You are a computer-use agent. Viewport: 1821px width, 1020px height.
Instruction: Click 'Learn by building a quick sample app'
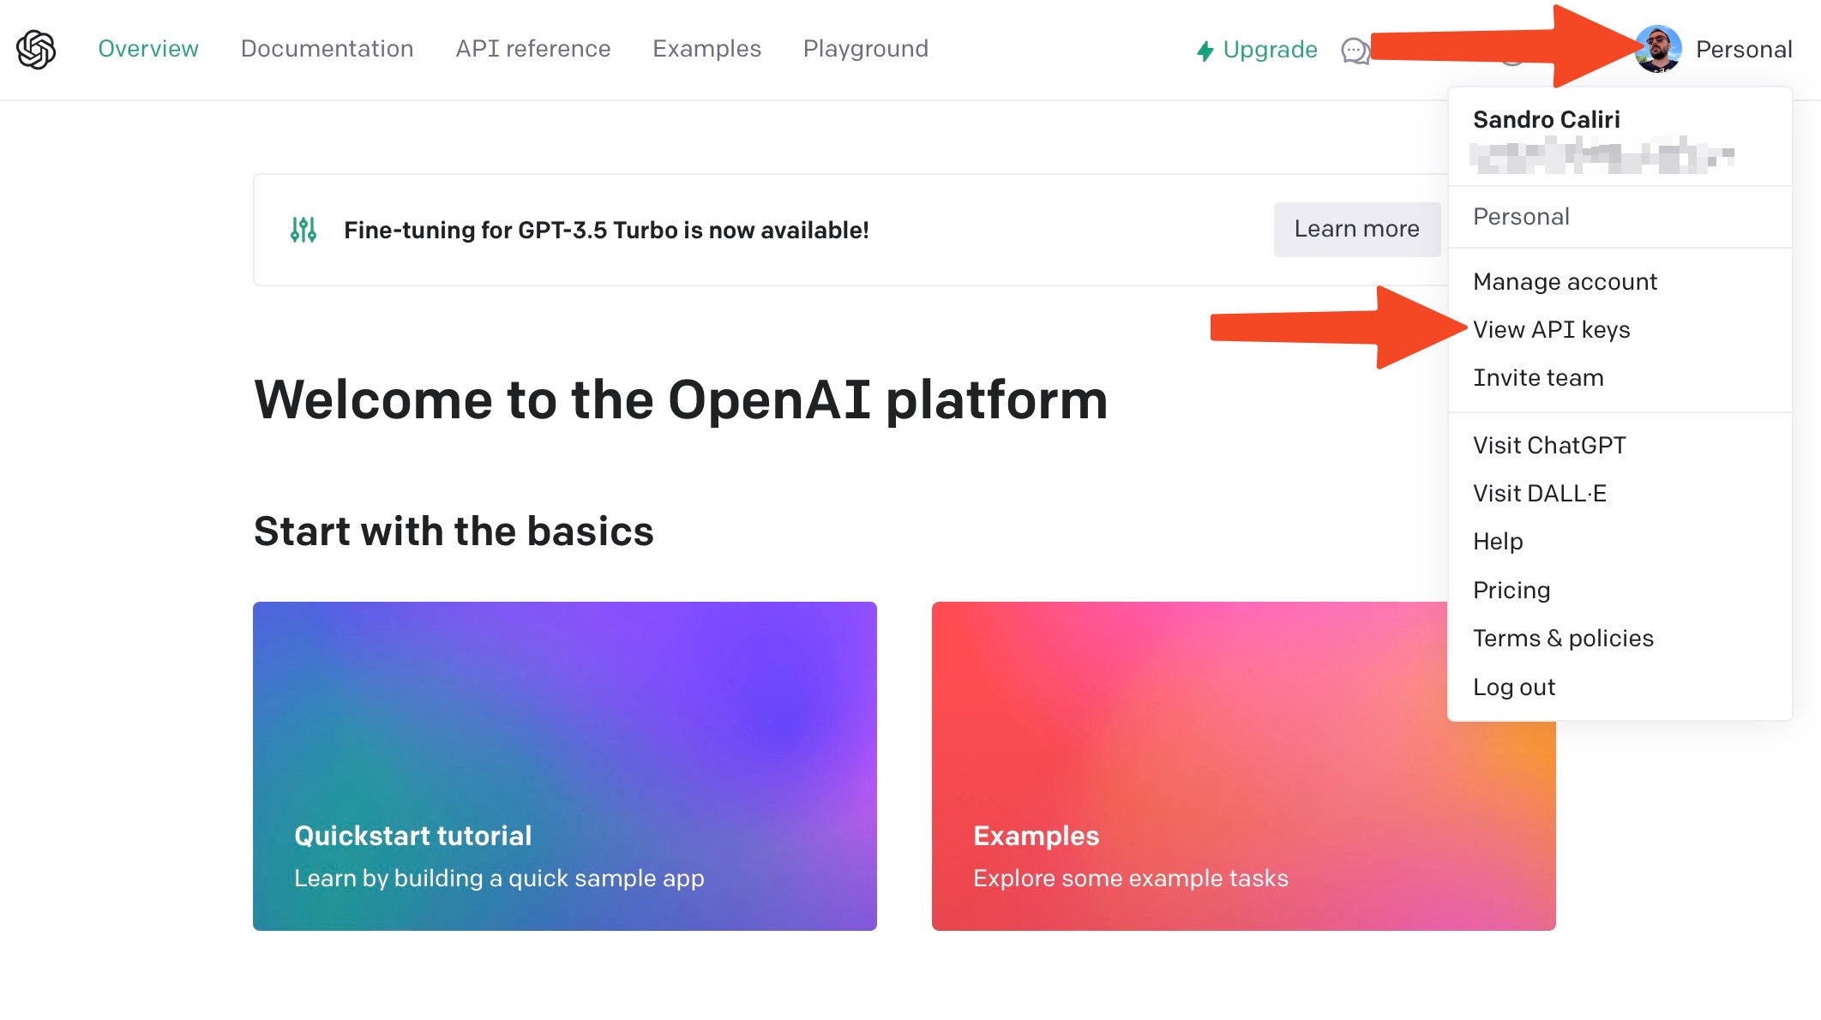click(499, 879)
